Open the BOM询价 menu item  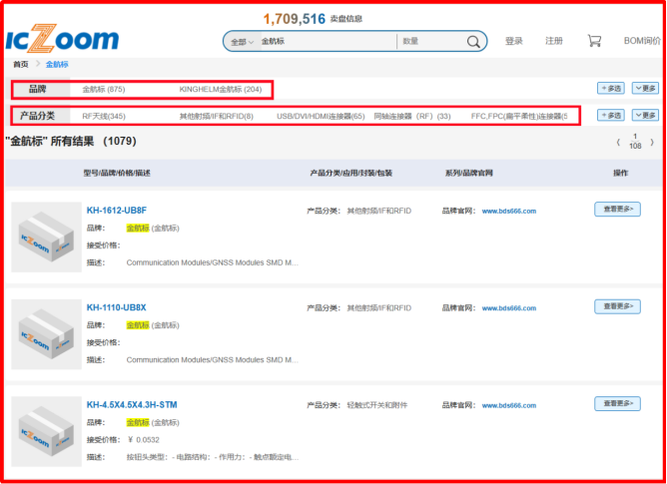coord(643,41)
